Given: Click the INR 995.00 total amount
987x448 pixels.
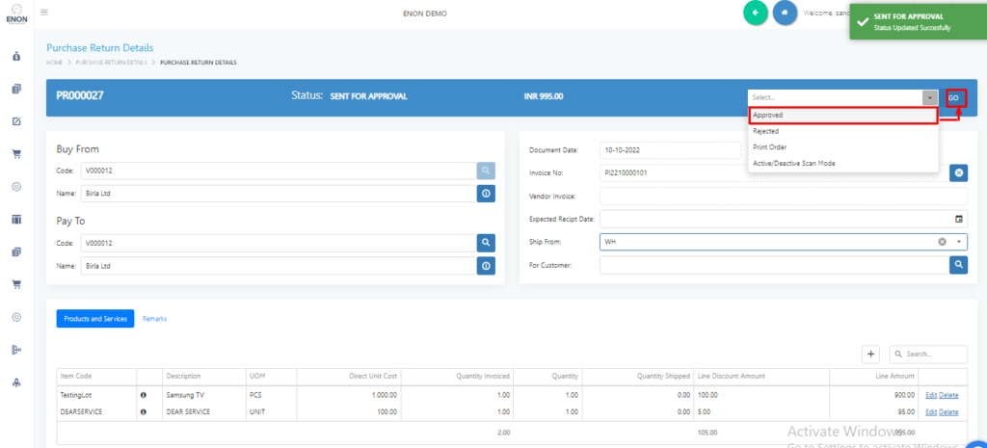Looking at the screenshot, I should [544, 97].
